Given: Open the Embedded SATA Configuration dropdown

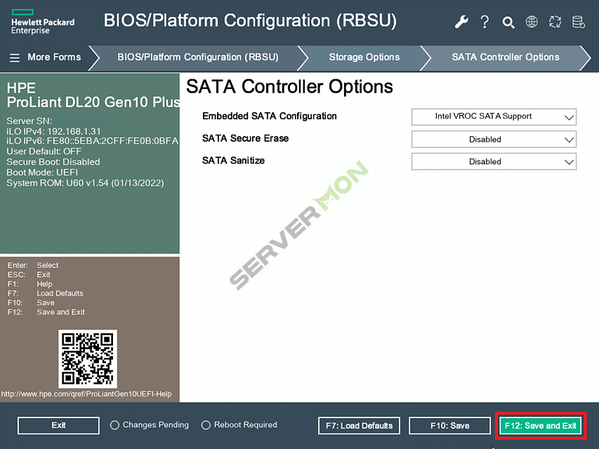Looking at the screenshot, I should point(494,117).
